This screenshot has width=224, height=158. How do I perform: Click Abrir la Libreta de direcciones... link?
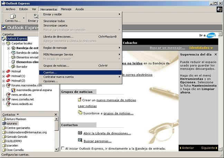click(107, 133)
